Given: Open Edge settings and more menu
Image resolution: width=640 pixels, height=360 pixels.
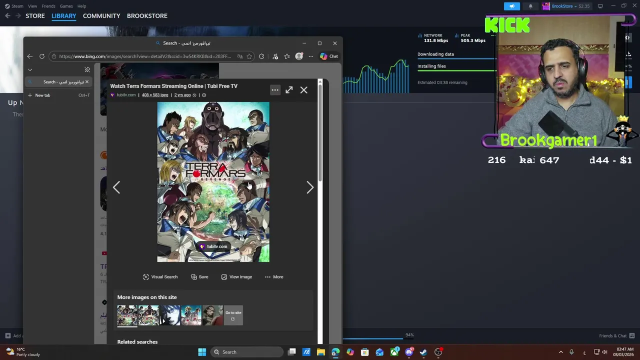Looking at the screenshot, I should point(310,56).
